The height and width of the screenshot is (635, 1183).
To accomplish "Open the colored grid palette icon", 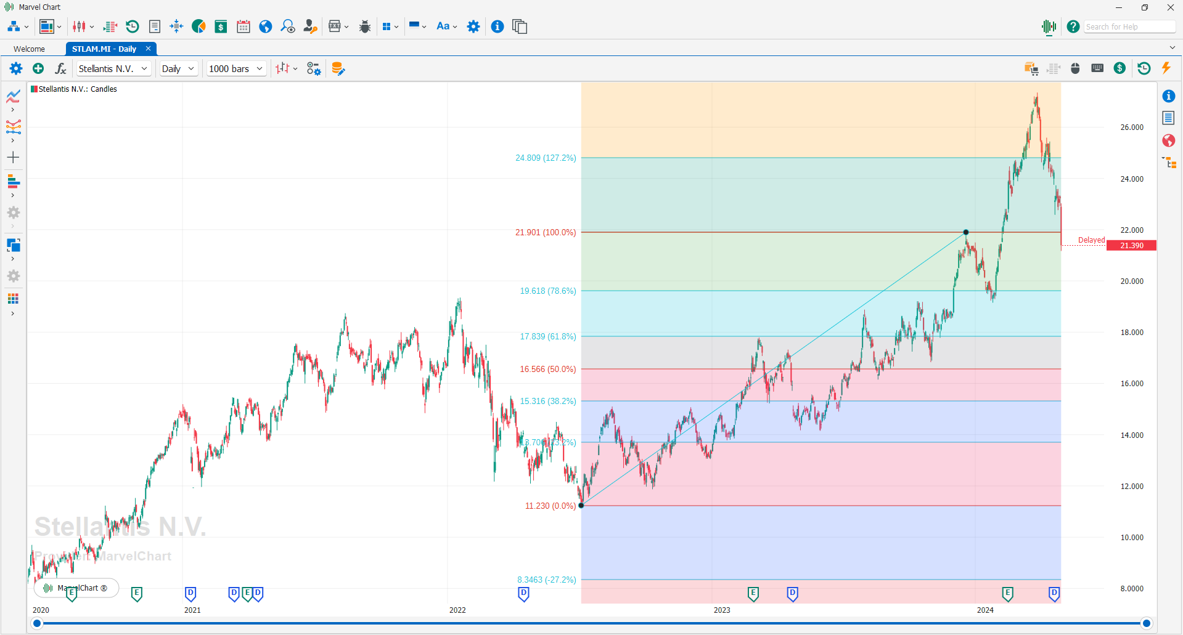I will (14, 299).
